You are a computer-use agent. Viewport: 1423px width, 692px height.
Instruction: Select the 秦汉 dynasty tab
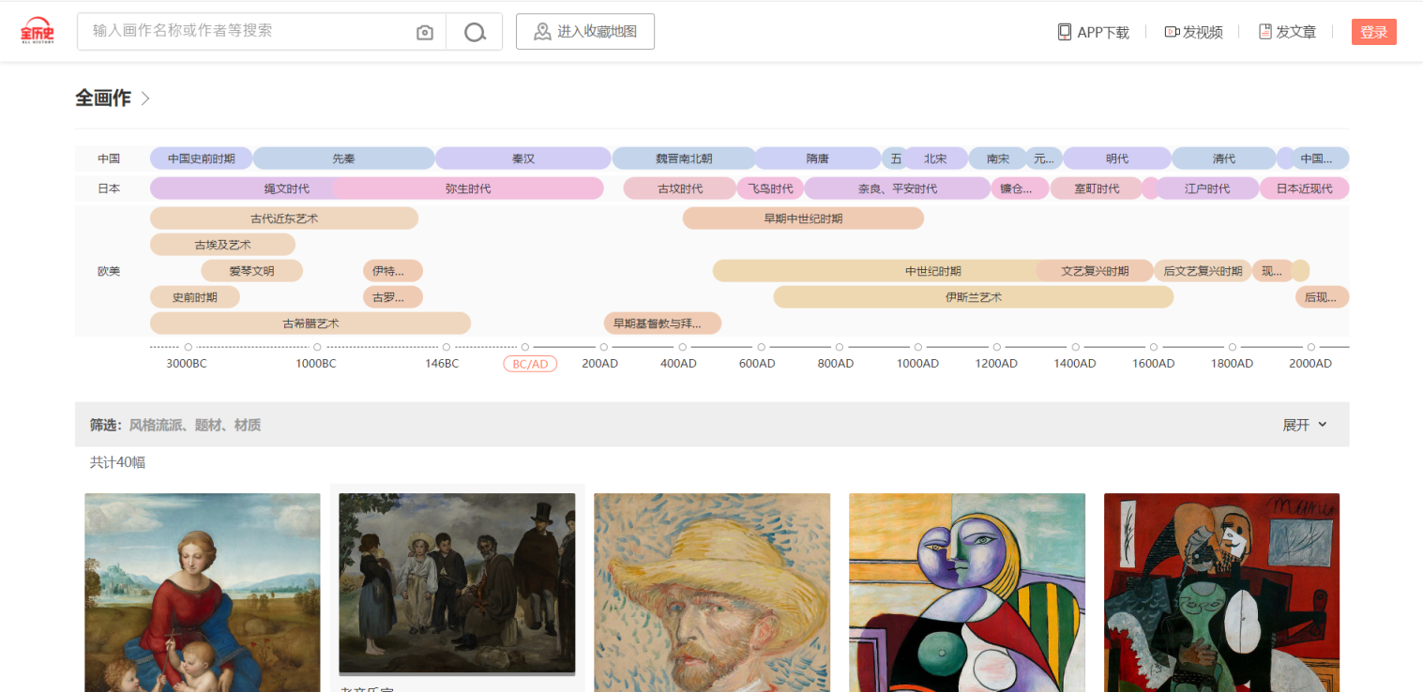point(522,158)
